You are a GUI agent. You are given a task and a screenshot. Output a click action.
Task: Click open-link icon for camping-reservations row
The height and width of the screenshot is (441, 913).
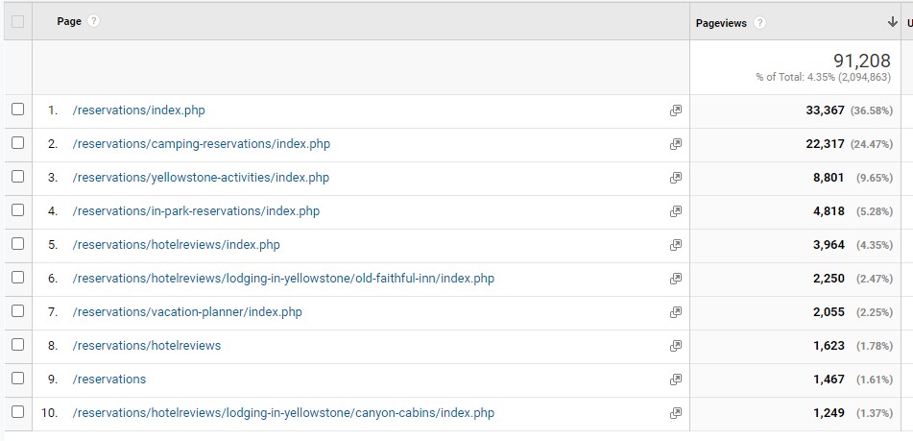pos(676,144)
